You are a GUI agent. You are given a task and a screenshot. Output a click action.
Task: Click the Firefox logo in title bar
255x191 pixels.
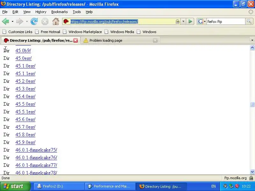tap(3, 4)
